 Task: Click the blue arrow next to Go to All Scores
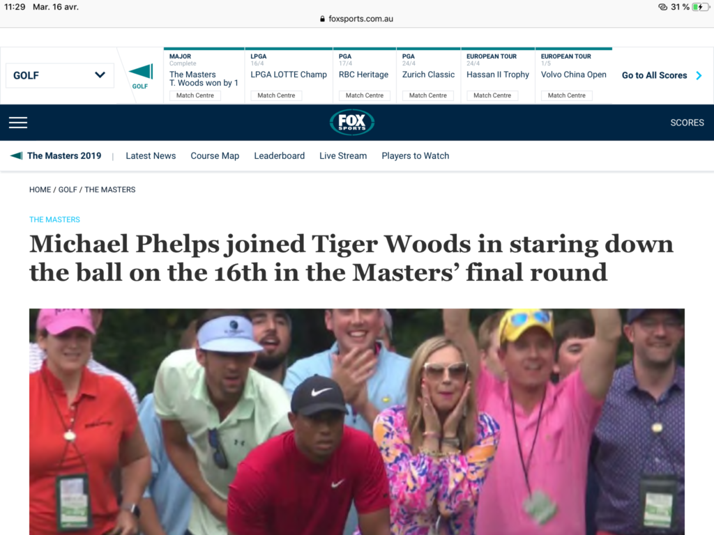pos(699,75)
